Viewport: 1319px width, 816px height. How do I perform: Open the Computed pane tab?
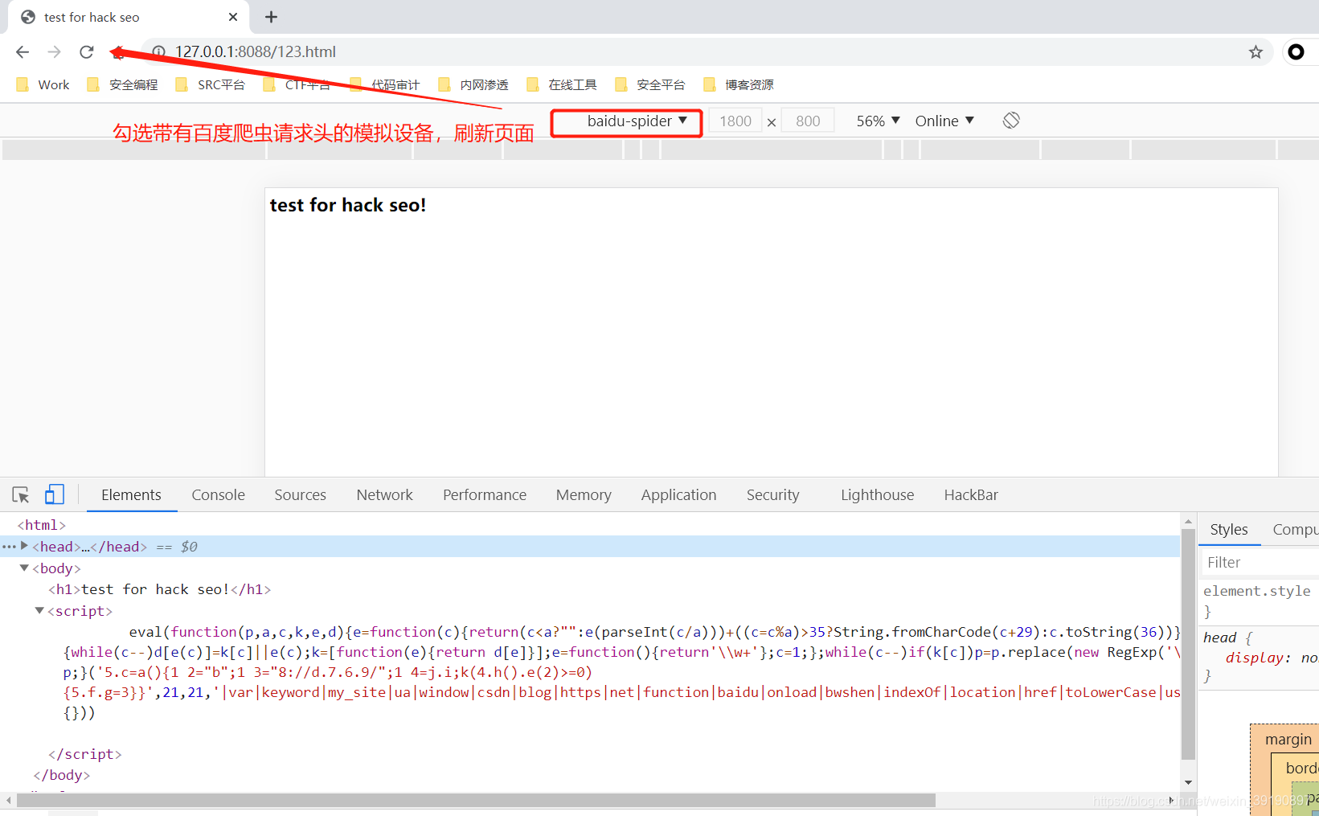pyautogui.click(x=1295, y=530)
